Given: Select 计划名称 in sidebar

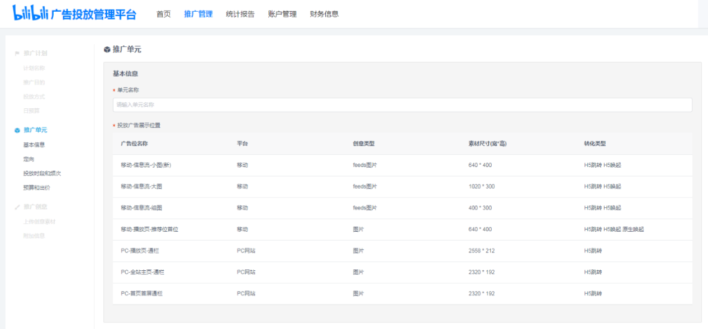Looking at the screenshot, I should pyautogui.click(x=34, y=68).
